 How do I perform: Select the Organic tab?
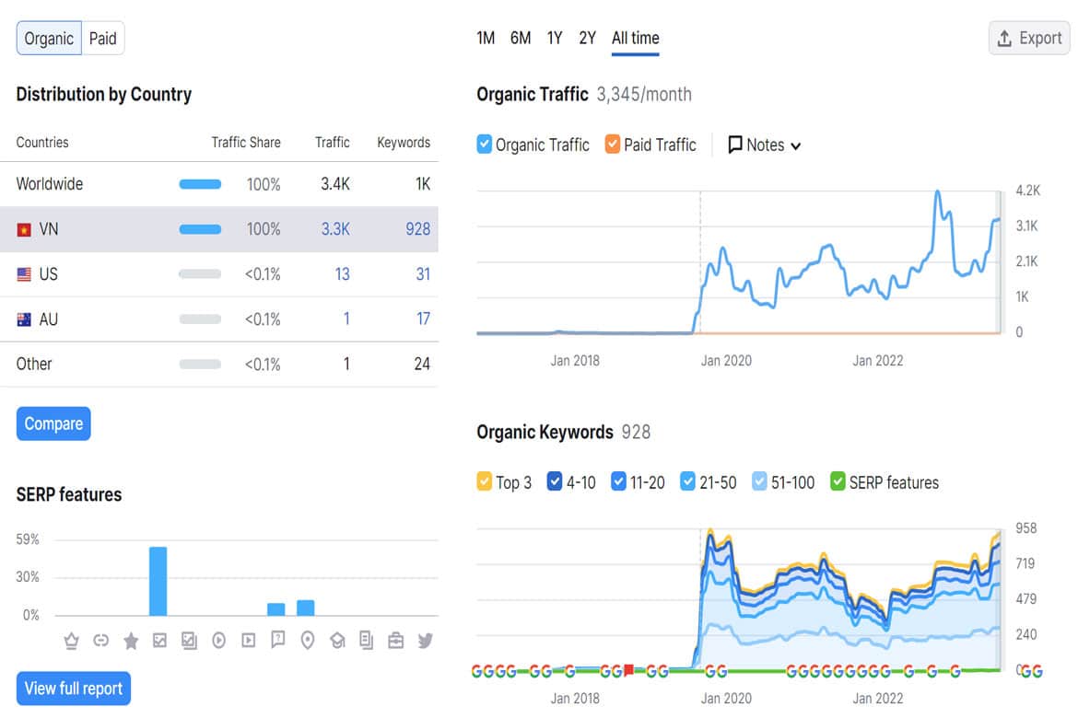[49, 39]
